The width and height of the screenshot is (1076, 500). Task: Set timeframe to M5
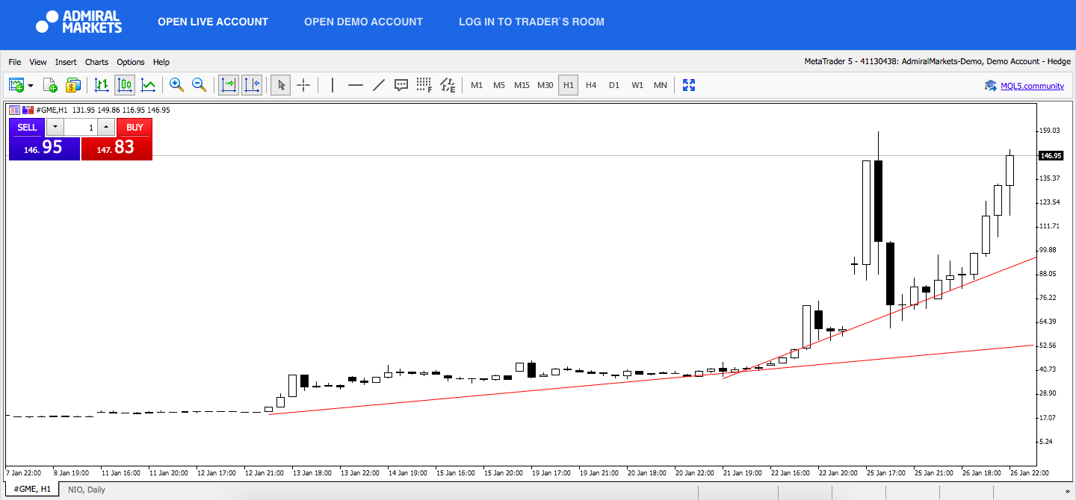click(499, 85)
